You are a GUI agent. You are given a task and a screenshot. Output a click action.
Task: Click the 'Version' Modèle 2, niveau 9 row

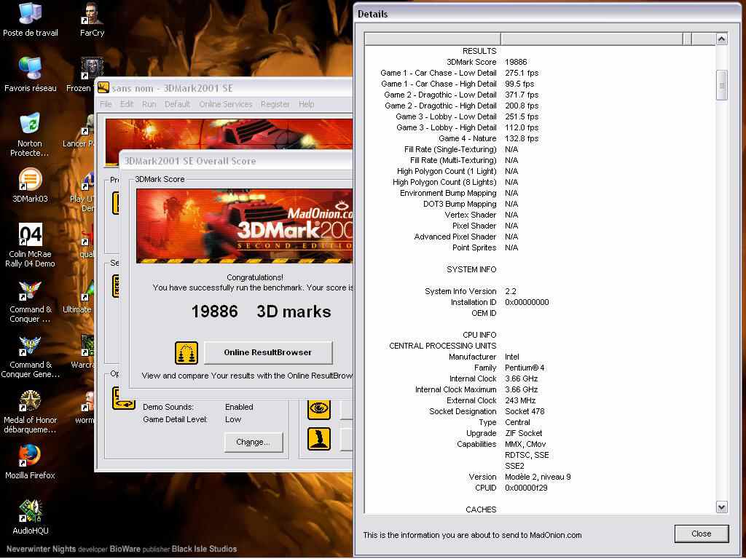click(540, 477)
